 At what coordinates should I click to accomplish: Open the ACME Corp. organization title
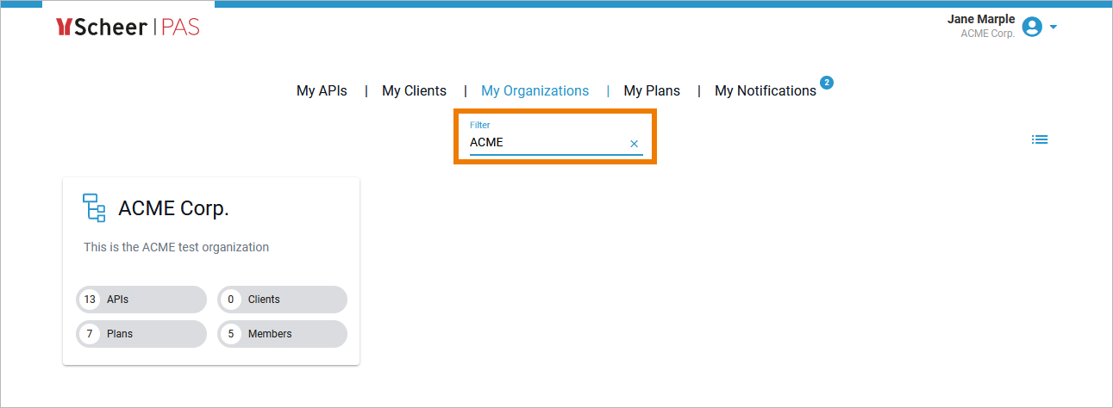pyautogui.click(x=173, y=208)
